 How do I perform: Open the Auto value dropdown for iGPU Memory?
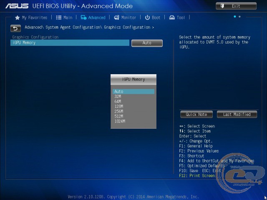click(x=147, y=43)
